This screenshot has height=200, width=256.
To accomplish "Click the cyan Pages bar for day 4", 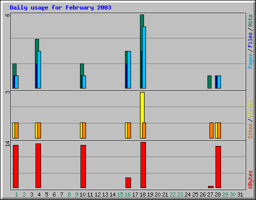I will point(39,69).
